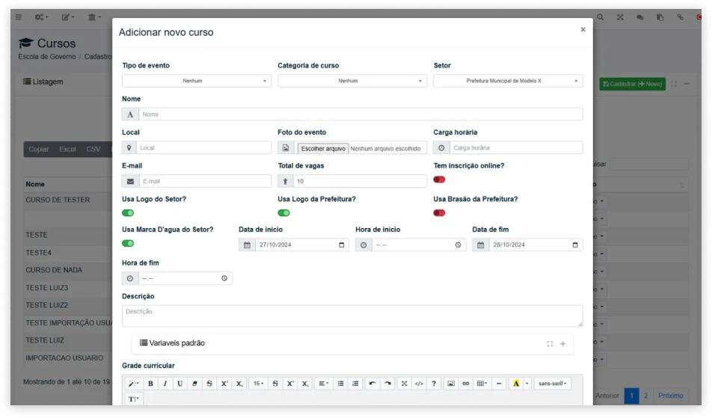Click the fullscreen icon on Variaveis padrão panel

[x=550, y=344]
